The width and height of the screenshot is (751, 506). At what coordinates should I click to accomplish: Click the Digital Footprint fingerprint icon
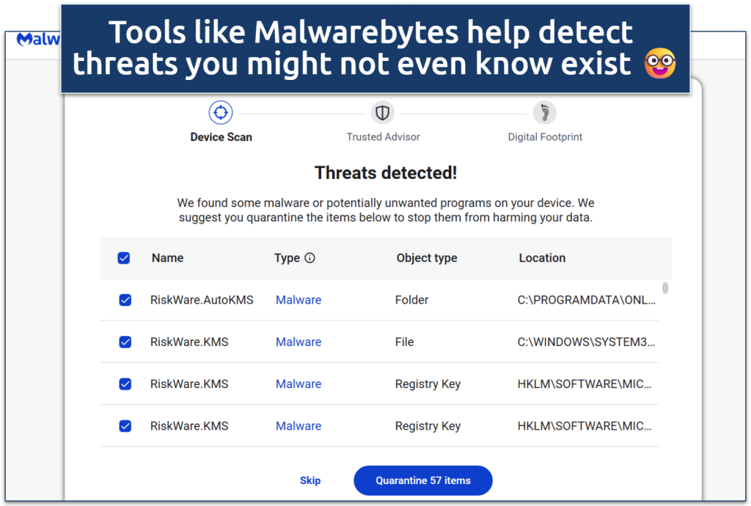point(544,113)
